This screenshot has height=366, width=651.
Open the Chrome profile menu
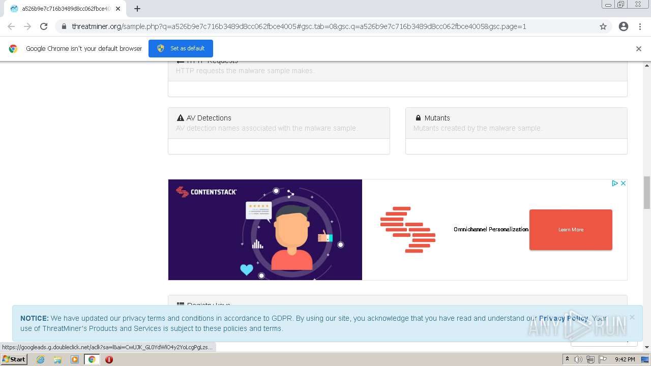624,26
